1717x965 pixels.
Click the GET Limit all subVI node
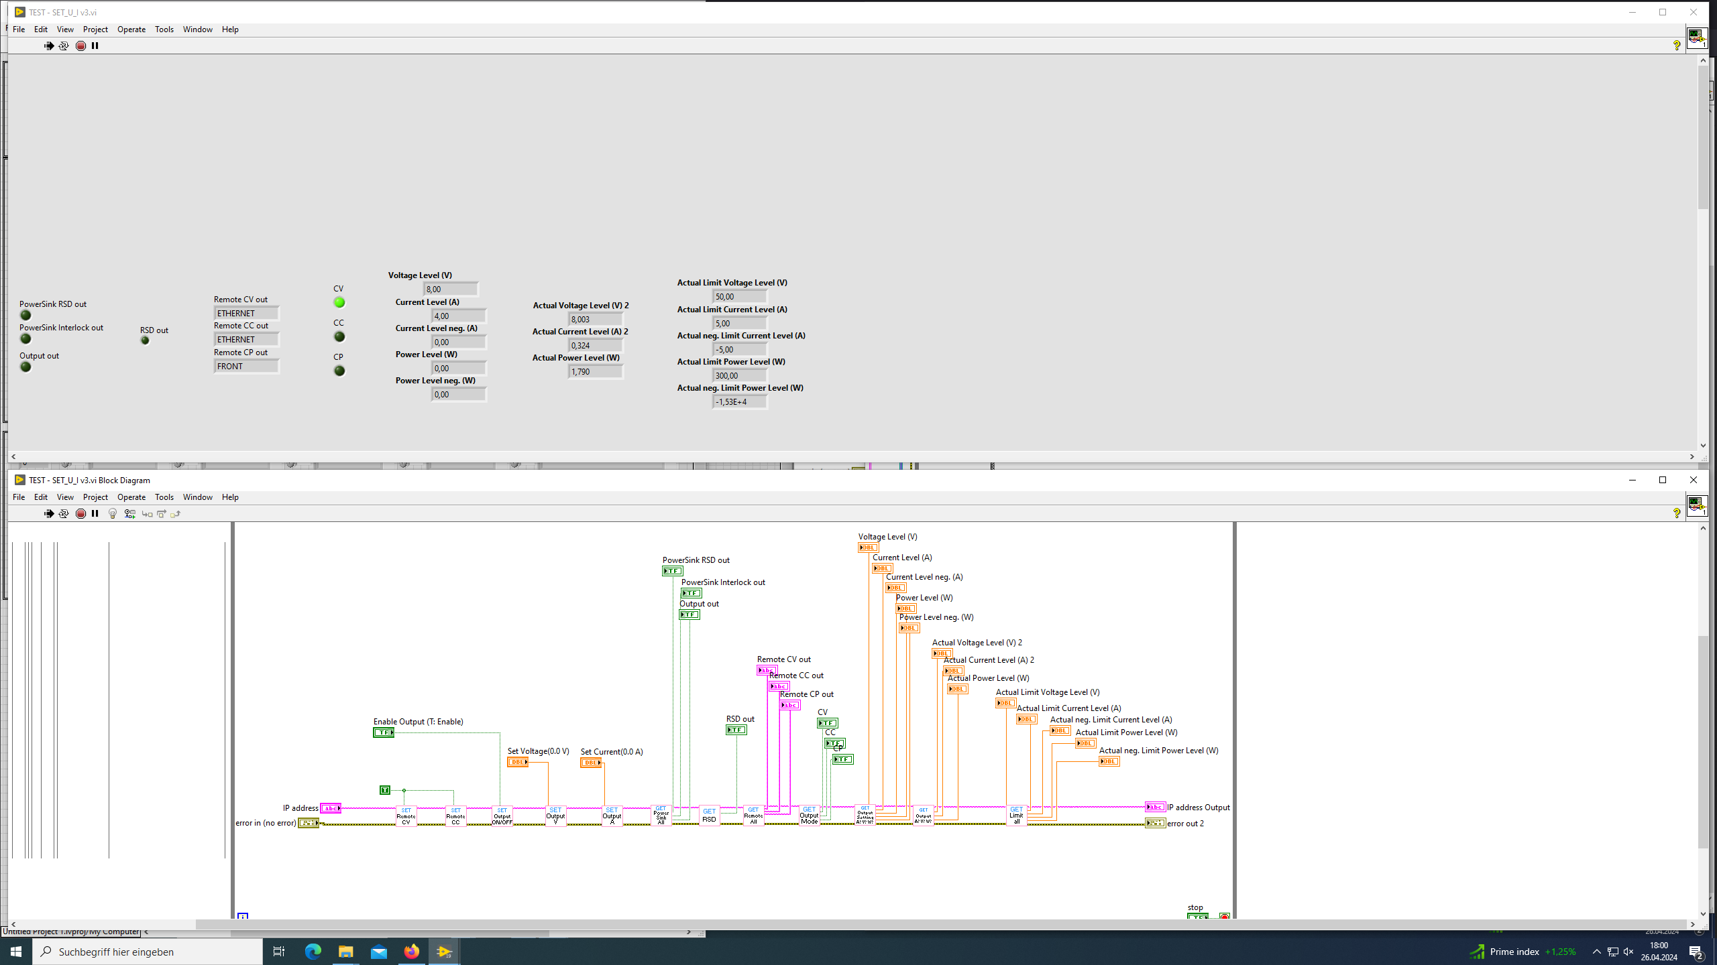(1016, 816)
